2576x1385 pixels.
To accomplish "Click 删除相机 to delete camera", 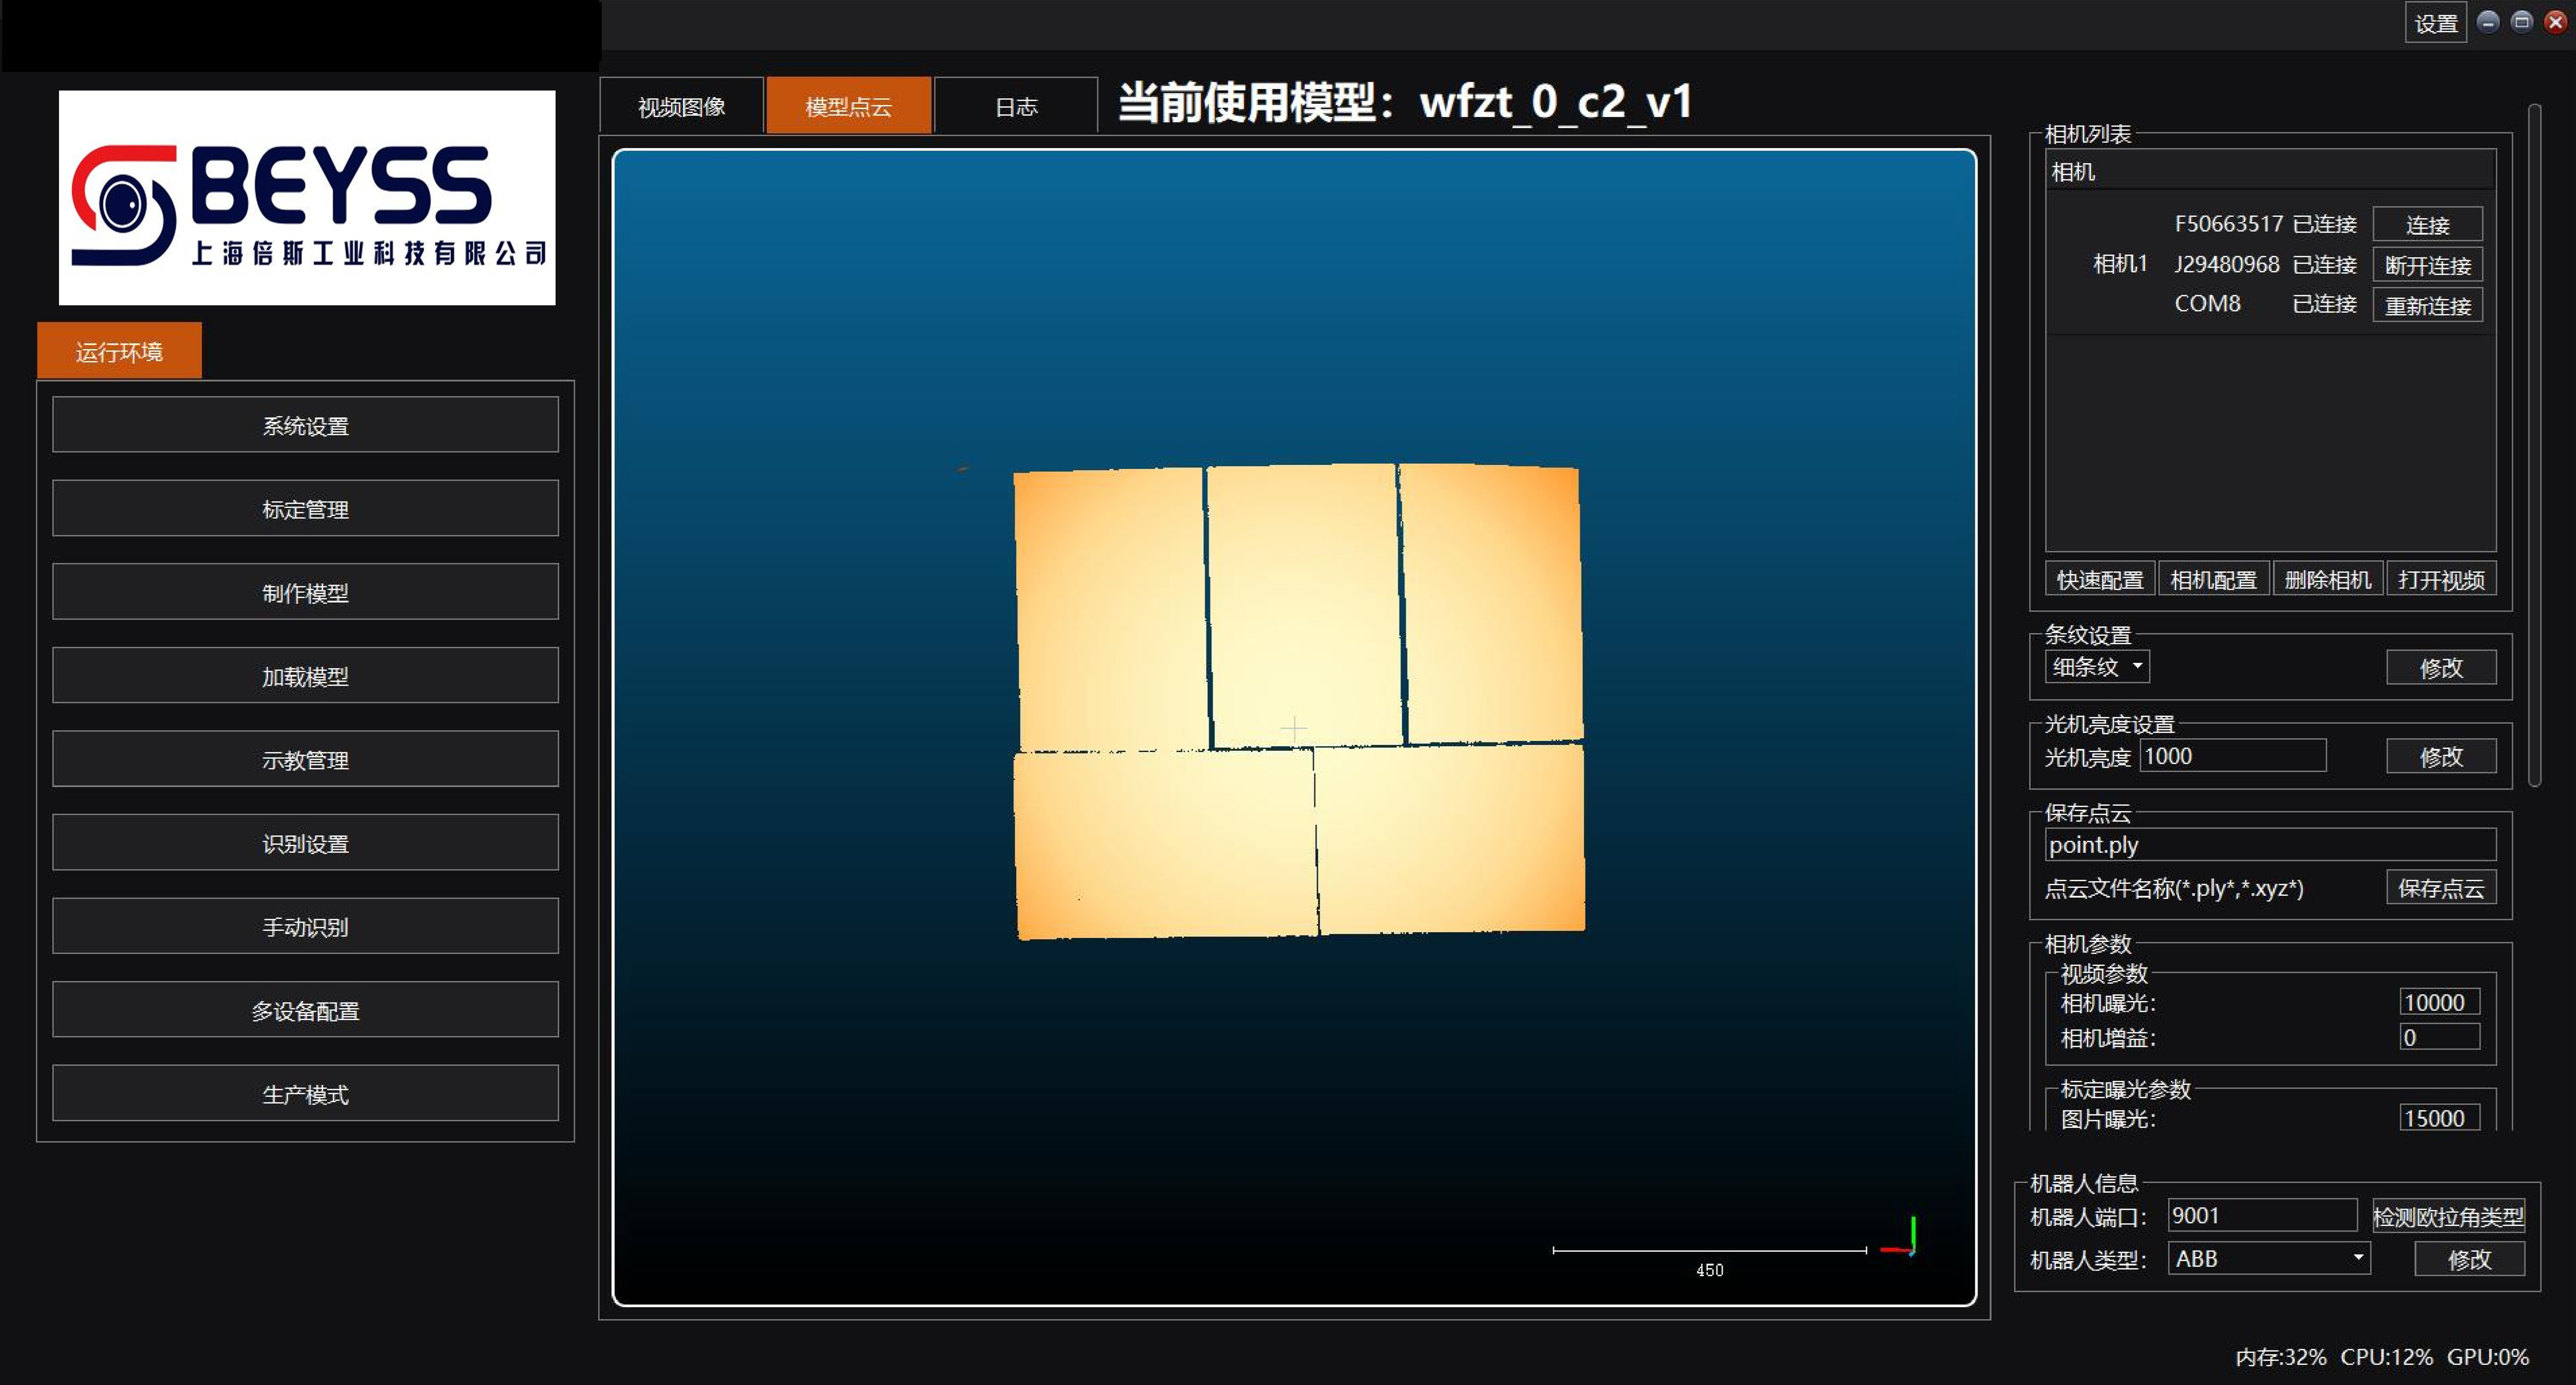I will [x=2327, y=580].
